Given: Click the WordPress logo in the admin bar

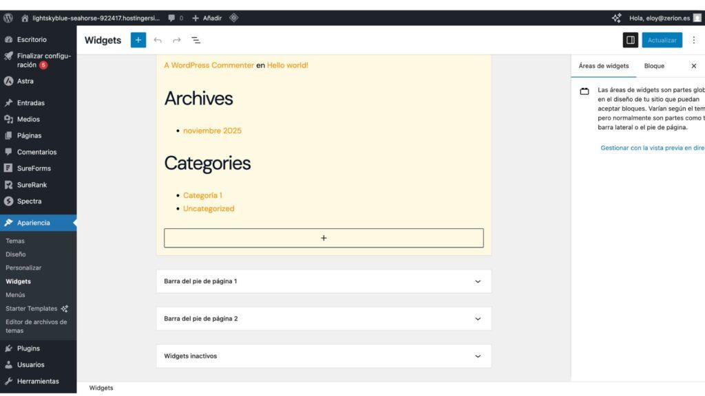Looking at the screenshot, I should [8, 18].
